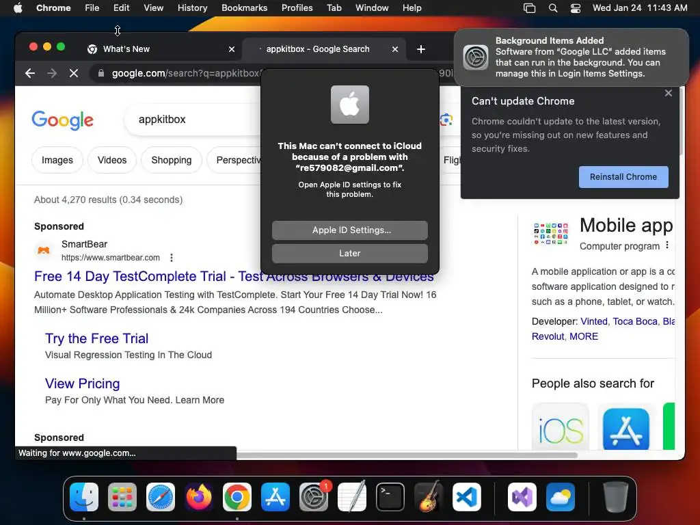Click the Vinted developer link
The height and width of the screenshot is (525, 700).
(594, 321)
